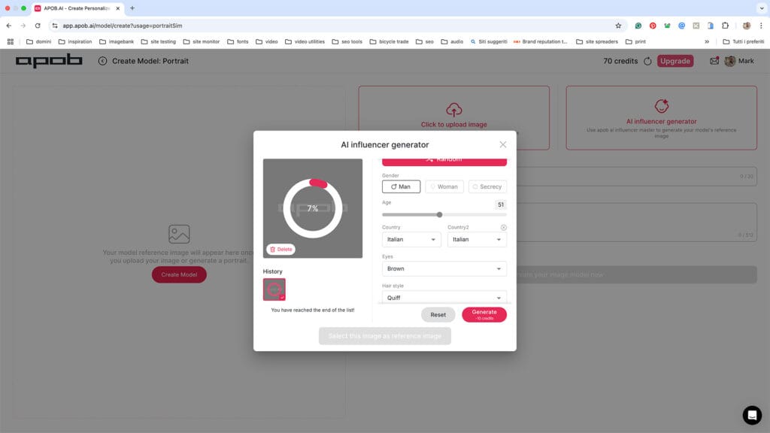Select the Secrecy gender option
Image resolution: width=770 pixels, height=433 pixels.
pos(487,186)
